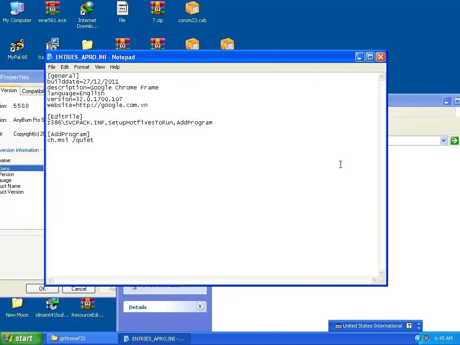This screenshot has height=345, width=460.
Task: Click the builddate=27/12/2011 line
Action: tap(83, 82)
